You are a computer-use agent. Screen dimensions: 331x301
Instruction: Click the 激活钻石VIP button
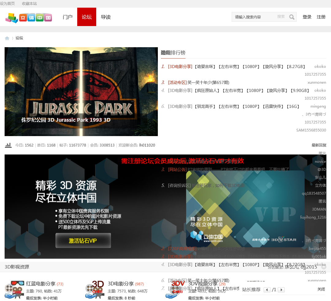click(83, 241)
